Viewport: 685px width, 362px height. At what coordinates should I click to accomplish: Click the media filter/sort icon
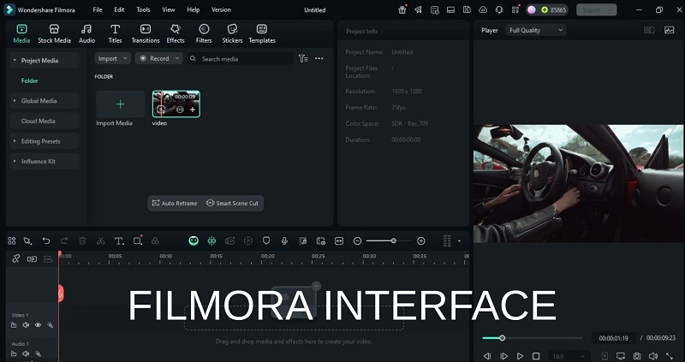point(303,58)
